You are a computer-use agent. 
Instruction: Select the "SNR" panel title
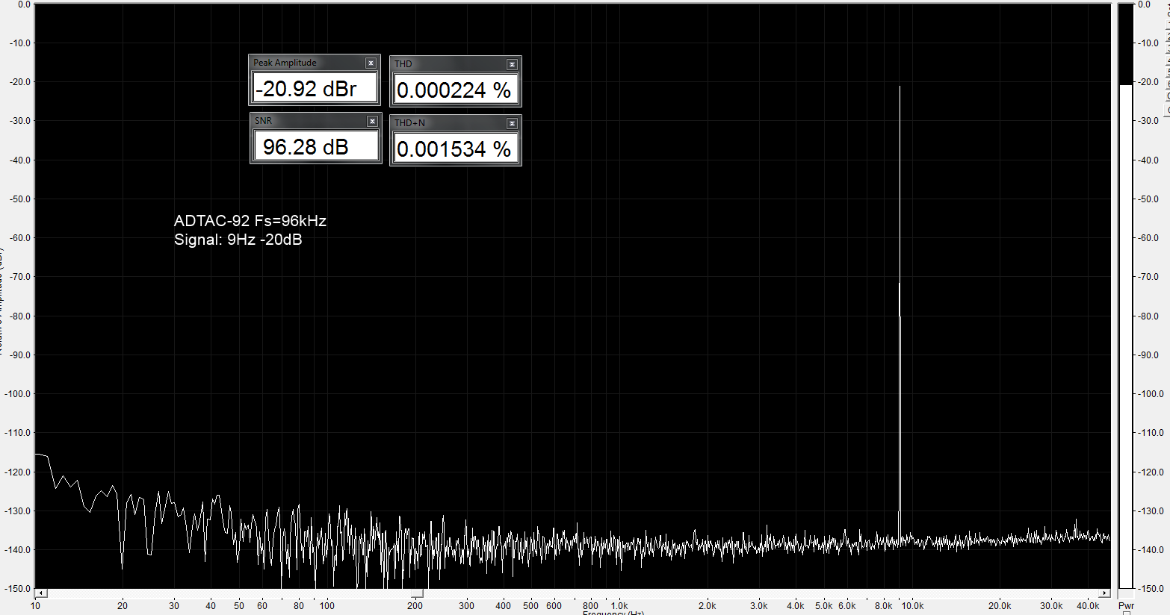coord(263,120)
